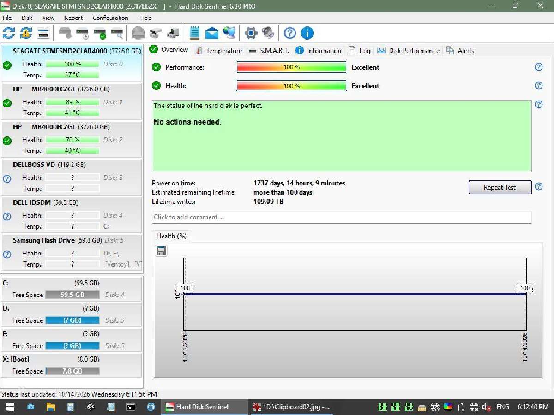
Task: Click the Health 100 % gradient bar
Action: pyautogui.click(x=291, y=86)
